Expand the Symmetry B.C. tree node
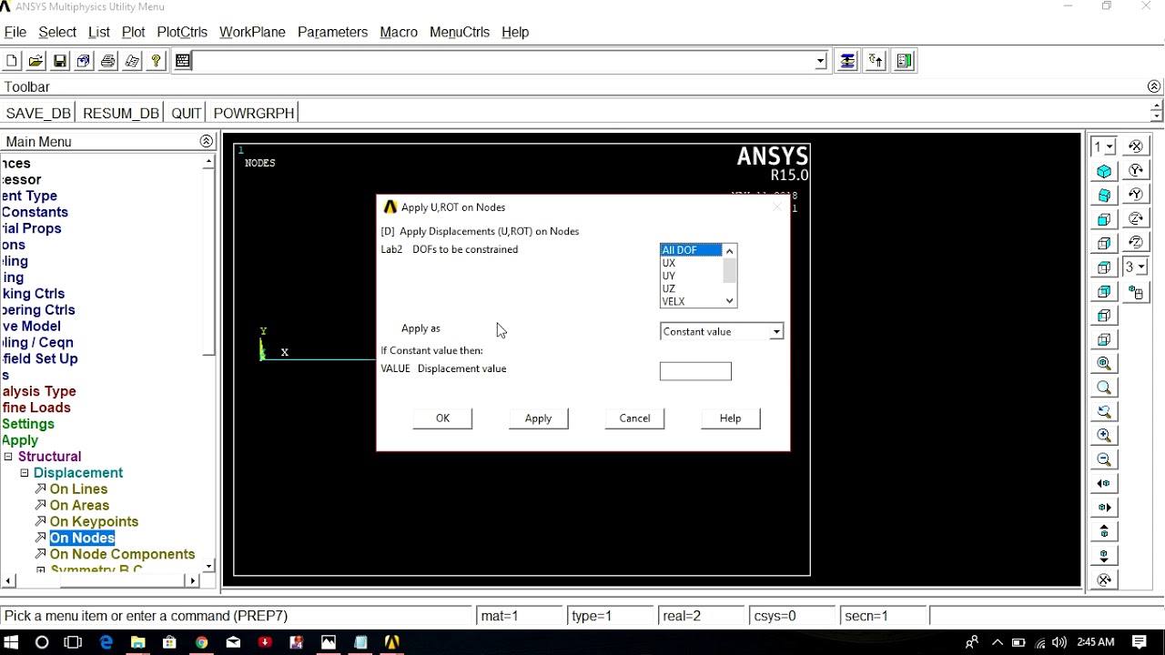Viewport: 1165px width, 655px height. [41, 570]
